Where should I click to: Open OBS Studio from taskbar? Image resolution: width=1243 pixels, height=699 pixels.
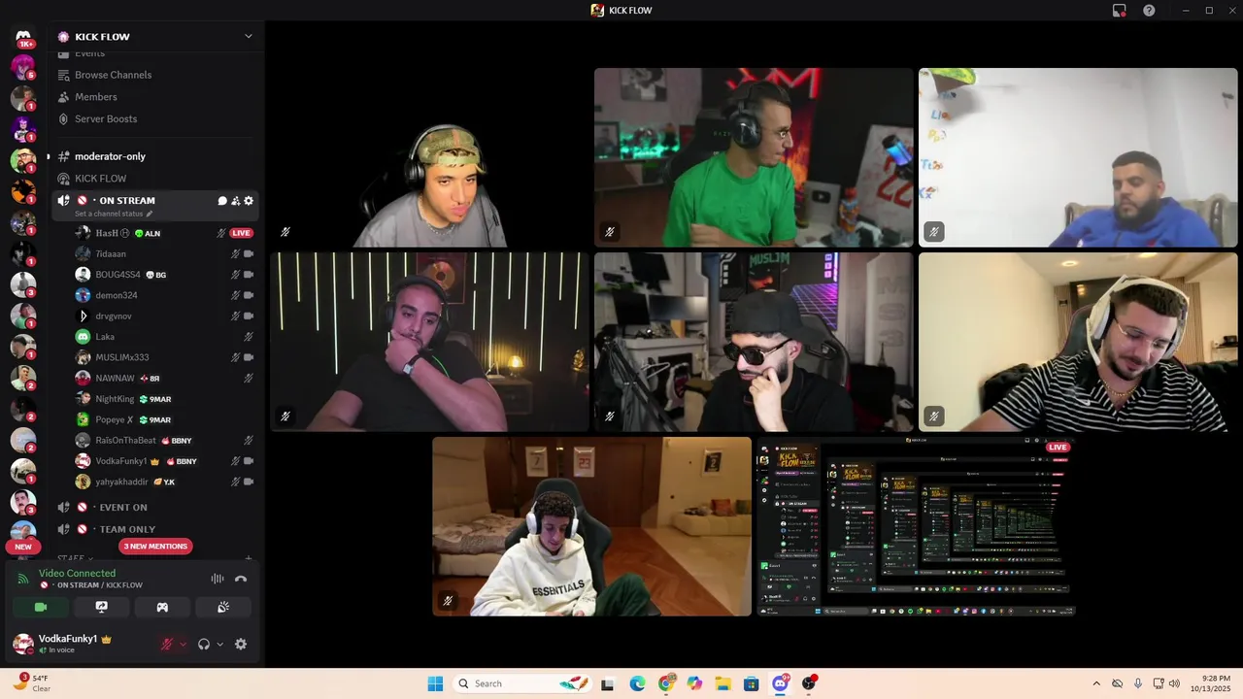pos(809,683)
